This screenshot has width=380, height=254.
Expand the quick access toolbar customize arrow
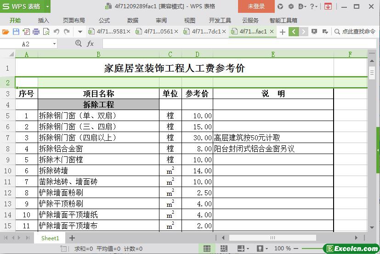(x=80, y=32)
